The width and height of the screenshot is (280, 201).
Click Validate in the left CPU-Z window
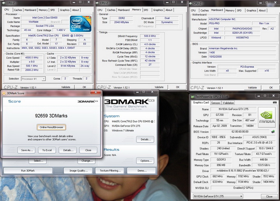coord(66,87)
